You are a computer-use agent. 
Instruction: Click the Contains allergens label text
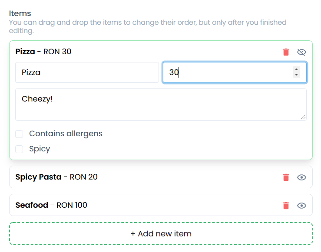click(x=66, y=134)
